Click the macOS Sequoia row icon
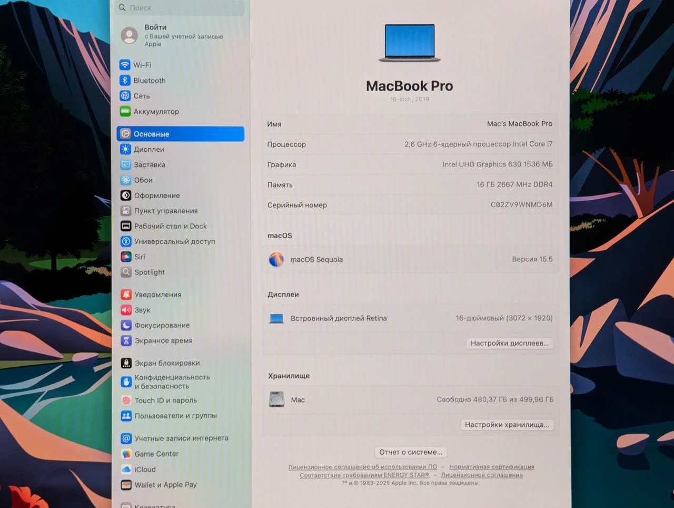This screenshot has width=674, height=508. [276, 259]
